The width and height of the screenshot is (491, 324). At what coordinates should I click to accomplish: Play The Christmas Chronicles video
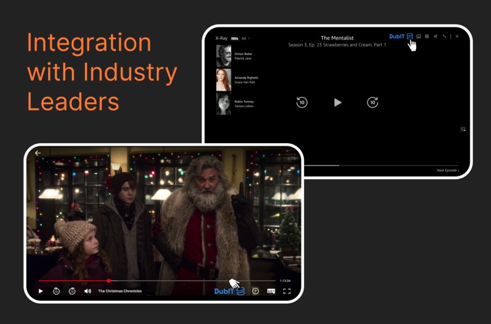tap(41, 291)
